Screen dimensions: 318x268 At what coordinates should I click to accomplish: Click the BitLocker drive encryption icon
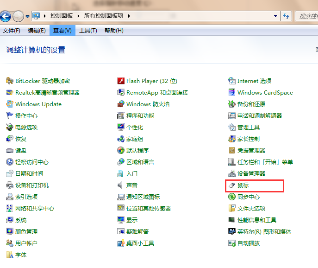[10, 81]
